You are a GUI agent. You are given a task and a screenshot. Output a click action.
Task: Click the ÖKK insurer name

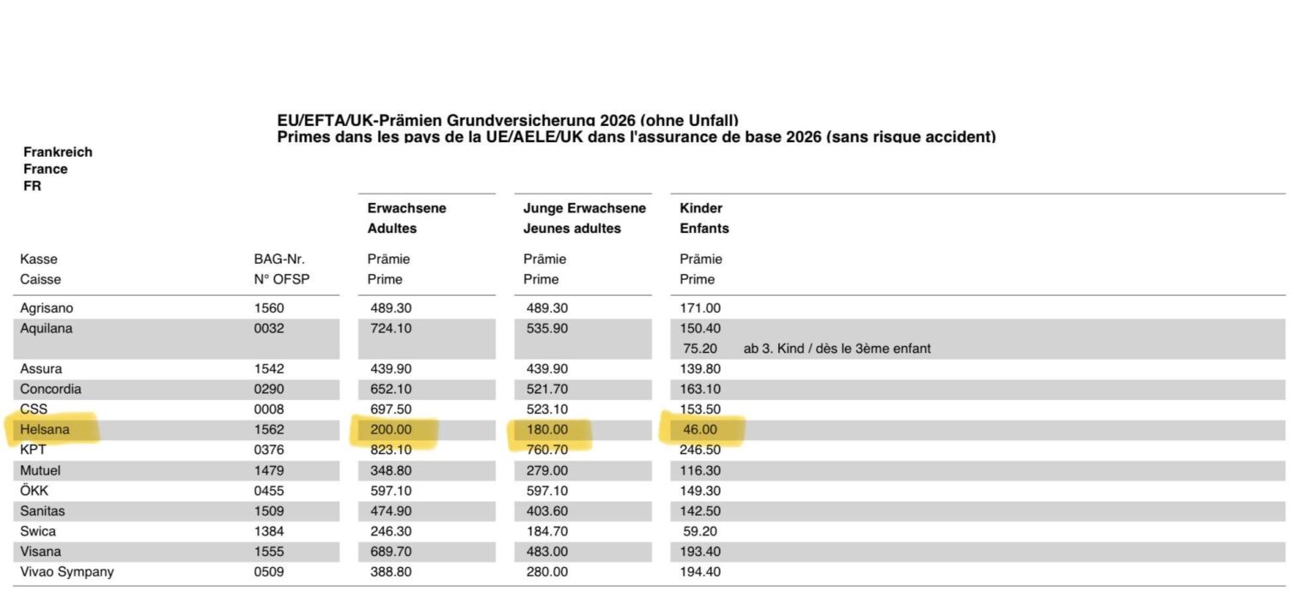(36, 491)
